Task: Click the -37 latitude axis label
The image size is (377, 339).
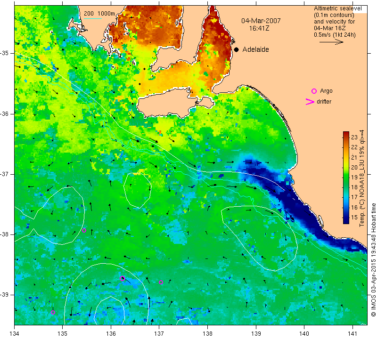Action: click(x=4, y=174)
